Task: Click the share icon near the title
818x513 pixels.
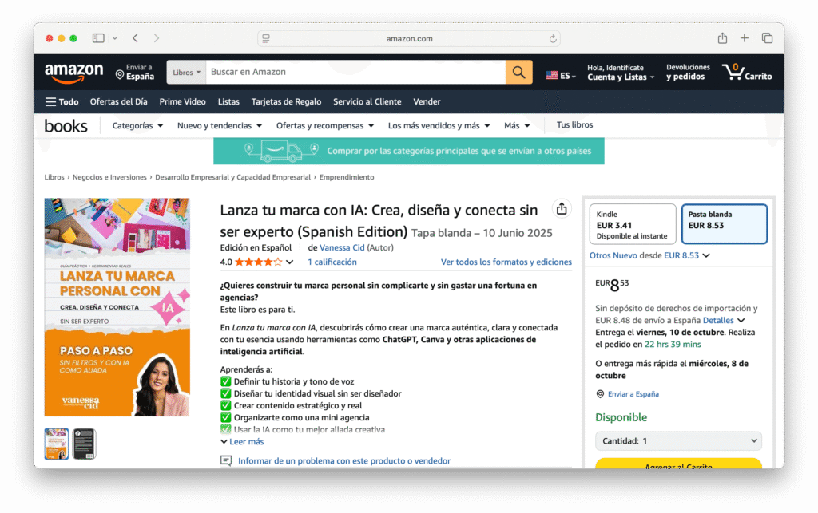Action: [x=562, y=207]
